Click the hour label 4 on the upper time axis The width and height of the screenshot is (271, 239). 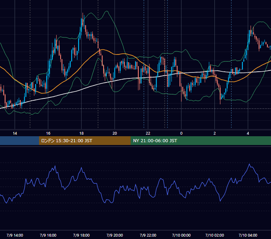248,133
